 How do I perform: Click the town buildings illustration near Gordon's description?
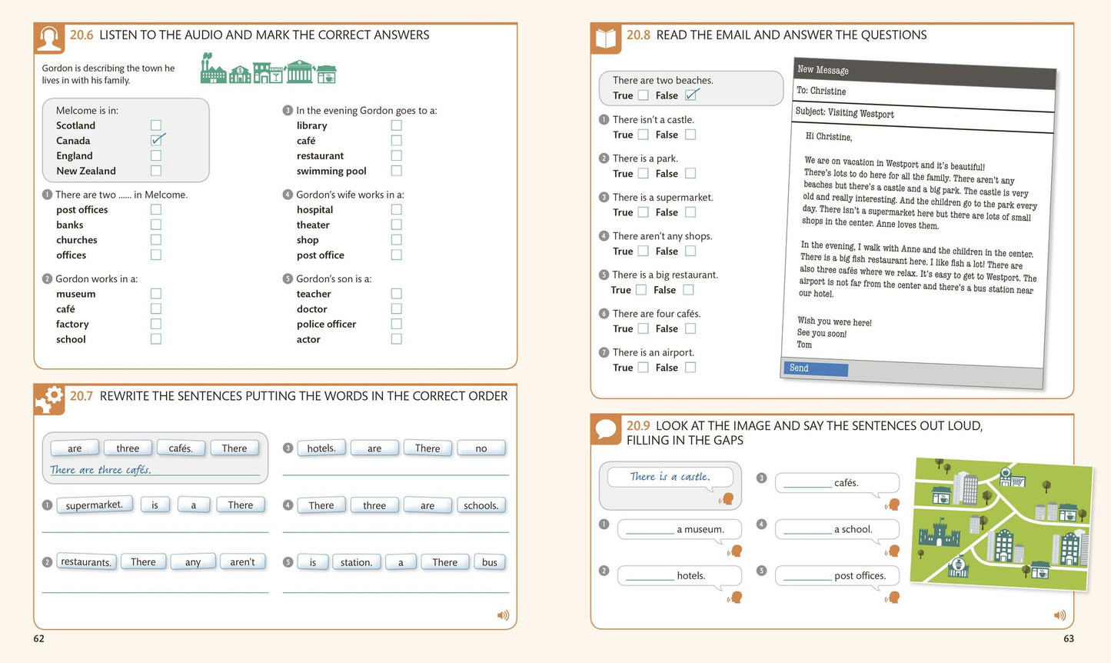click(268, 69)
